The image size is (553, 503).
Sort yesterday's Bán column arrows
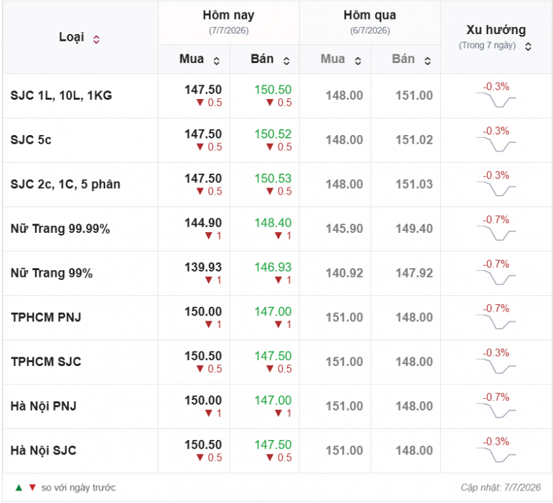click(x=428, y=61)
